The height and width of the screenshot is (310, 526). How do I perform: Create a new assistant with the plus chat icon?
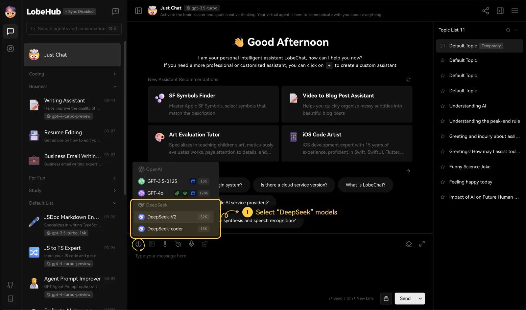(x=116, y=11)
